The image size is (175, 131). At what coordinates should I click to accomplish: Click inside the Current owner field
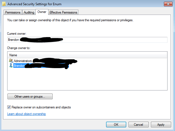coord(87,40)
